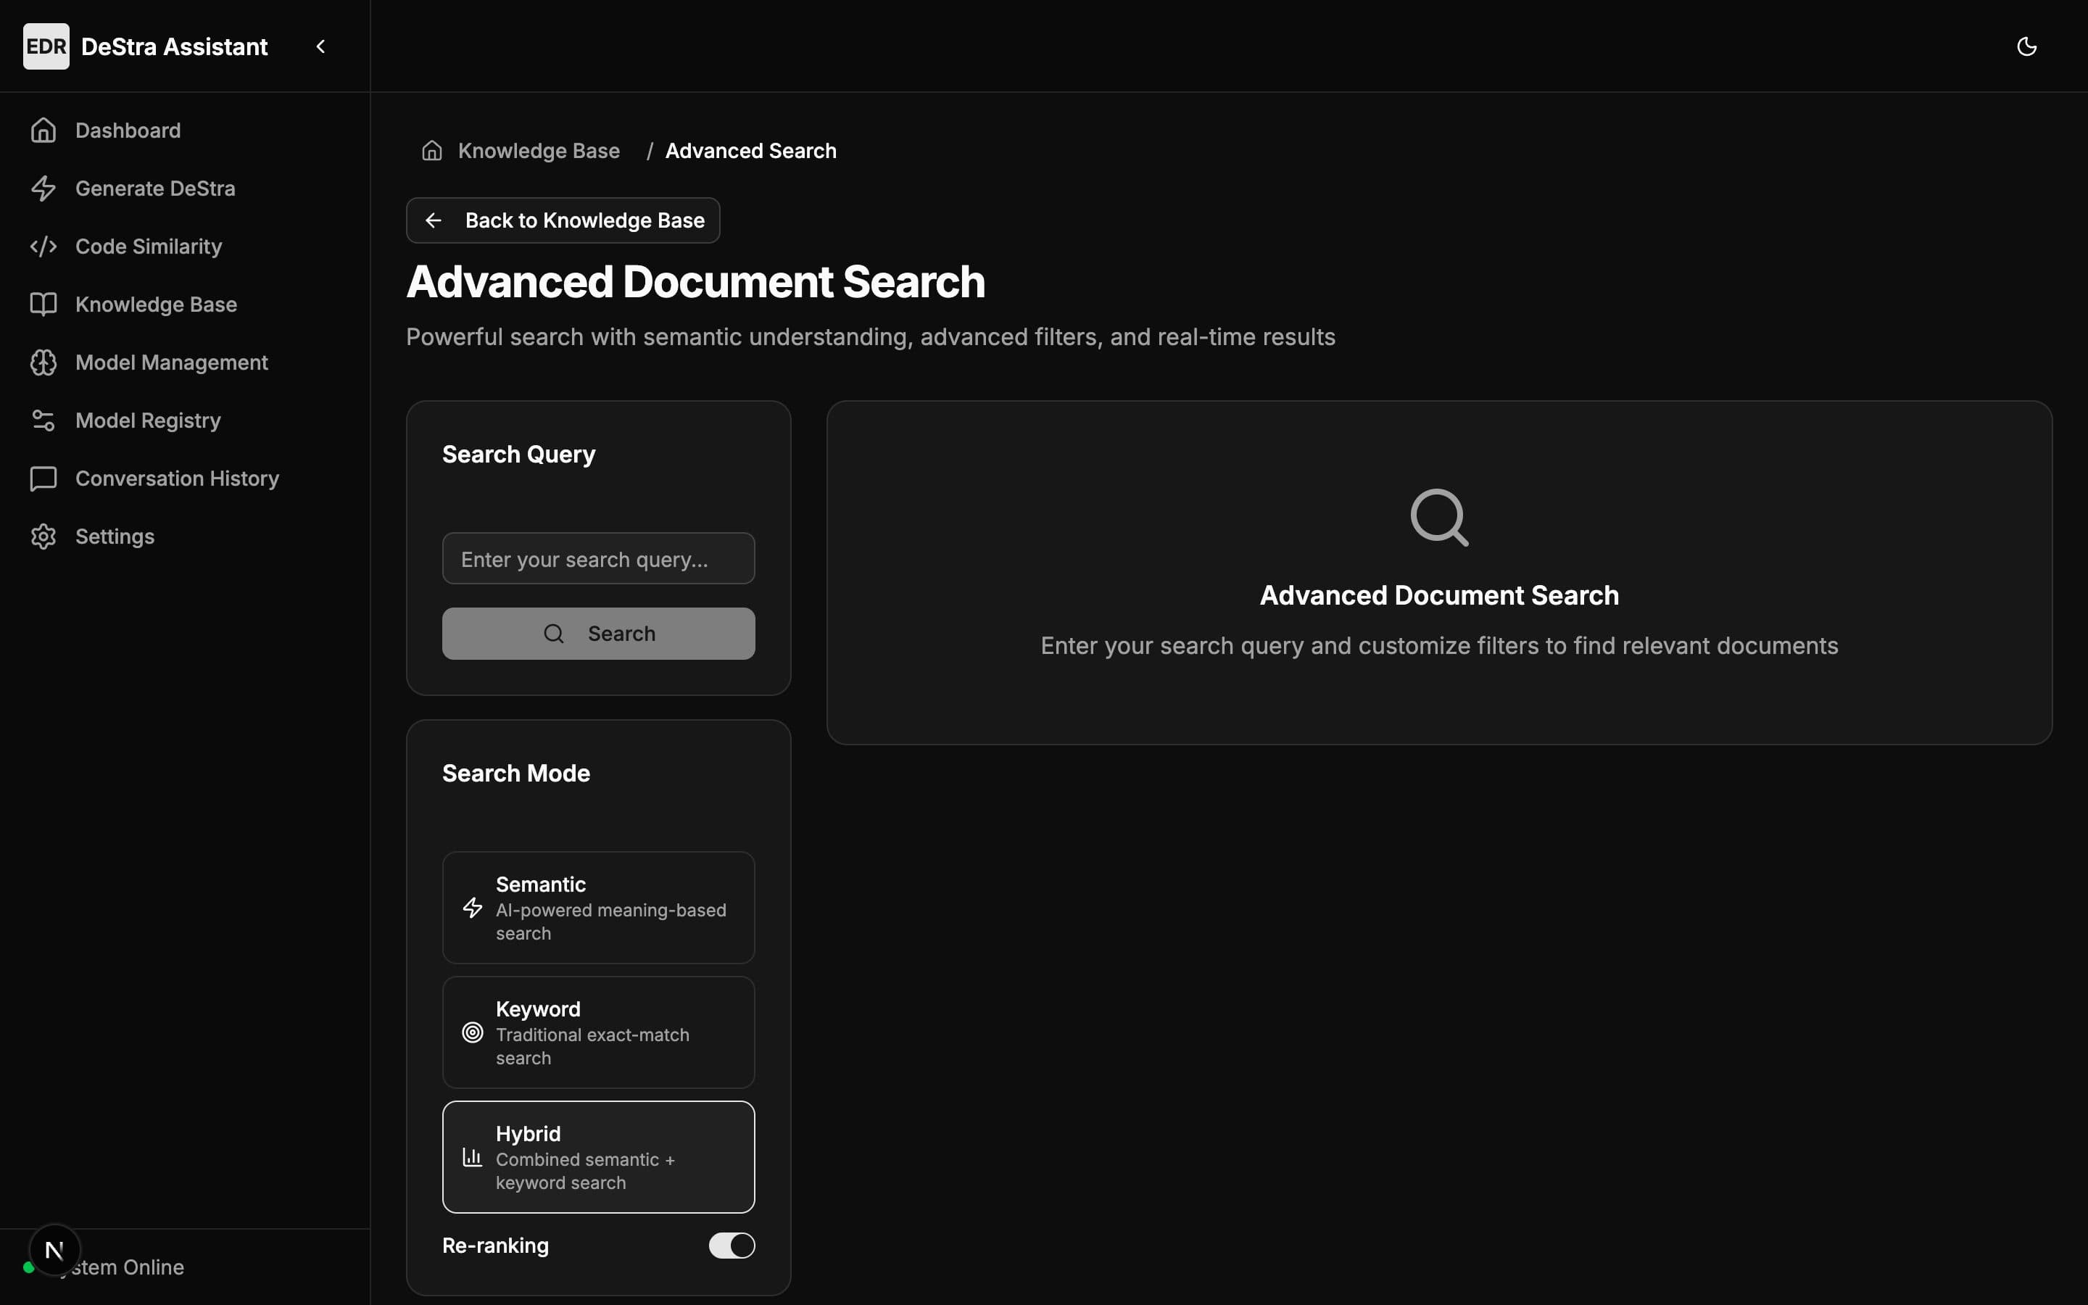Click the Search Query heading

click(x=518, y=454)
